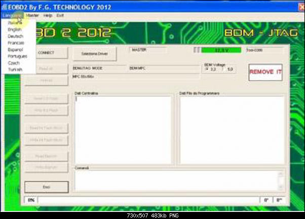This screenshot has width=305, height=219.
Task: Close the EOBD2 window
Action: click(301, 8)
